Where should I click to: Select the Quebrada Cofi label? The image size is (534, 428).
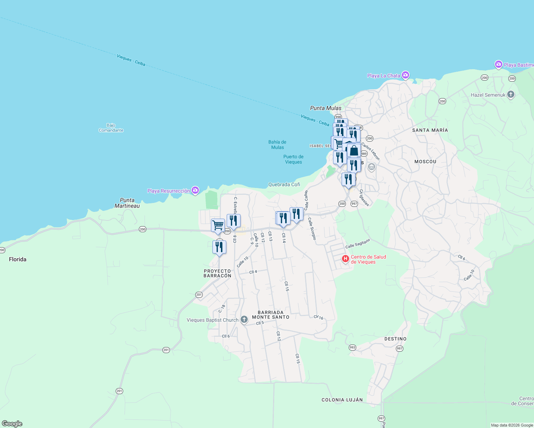(x=284, y=184)
